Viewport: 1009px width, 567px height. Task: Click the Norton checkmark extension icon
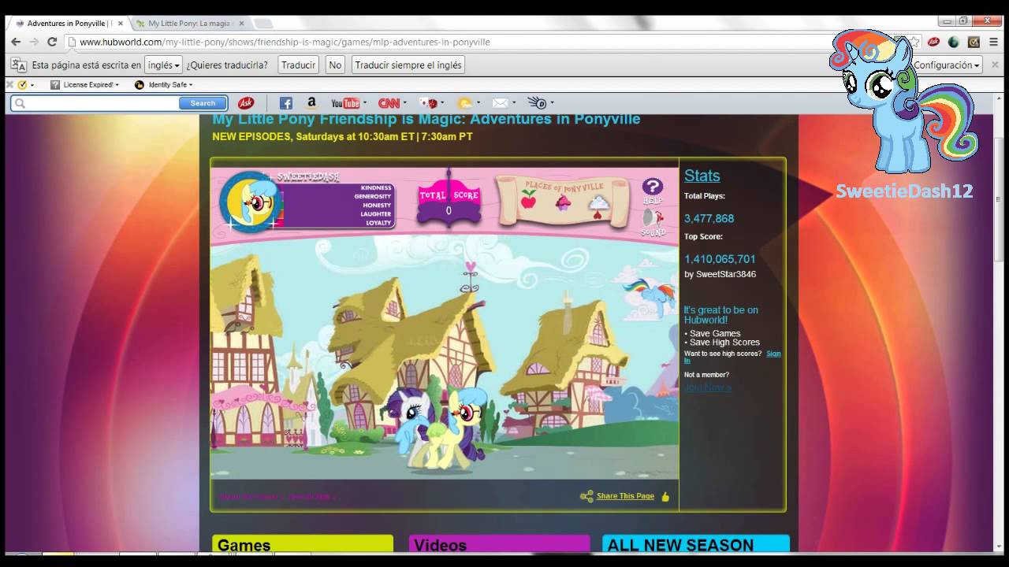[974, 42]
